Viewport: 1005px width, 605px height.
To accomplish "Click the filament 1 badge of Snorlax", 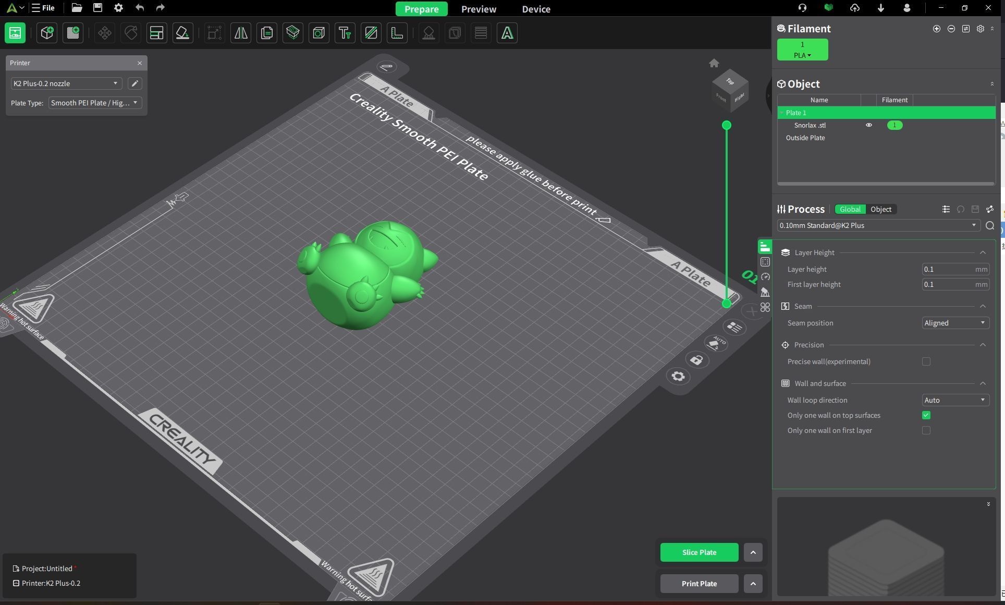I will tap(894, 125).
